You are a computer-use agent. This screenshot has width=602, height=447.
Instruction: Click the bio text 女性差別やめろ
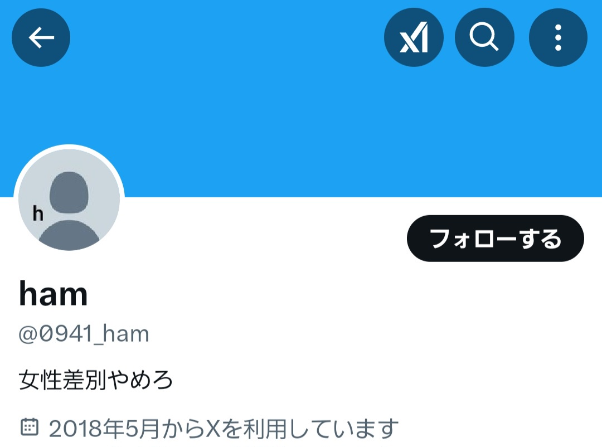coord(96,380)
